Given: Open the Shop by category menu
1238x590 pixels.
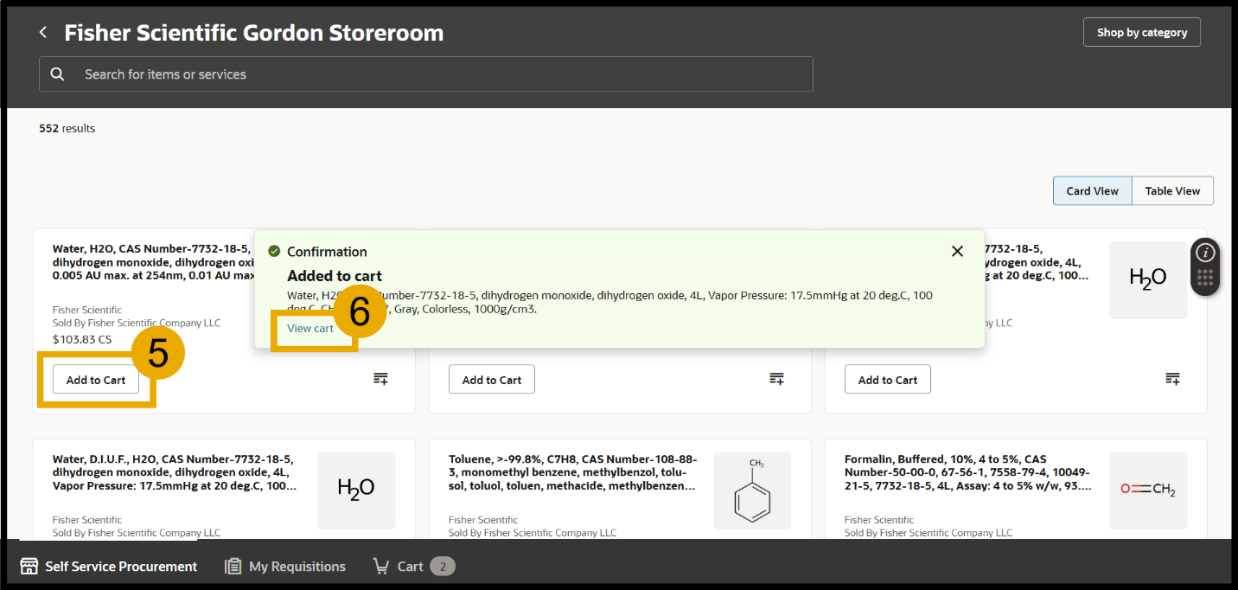Looking at the screenshot, I should coord(1141,31).
